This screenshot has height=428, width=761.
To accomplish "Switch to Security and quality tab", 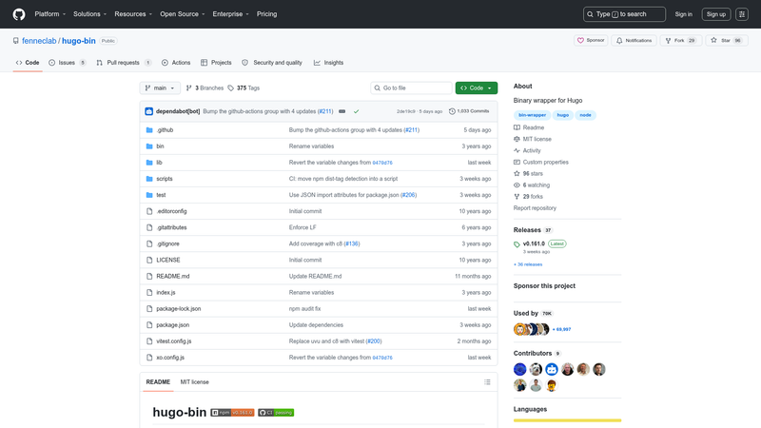I will pyautogui.click(x=272, y=63).
